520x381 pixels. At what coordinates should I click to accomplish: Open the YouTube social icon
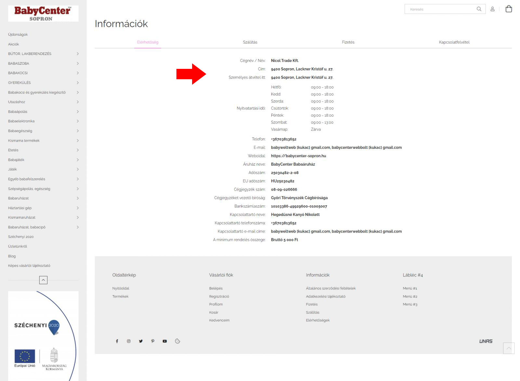165,341
